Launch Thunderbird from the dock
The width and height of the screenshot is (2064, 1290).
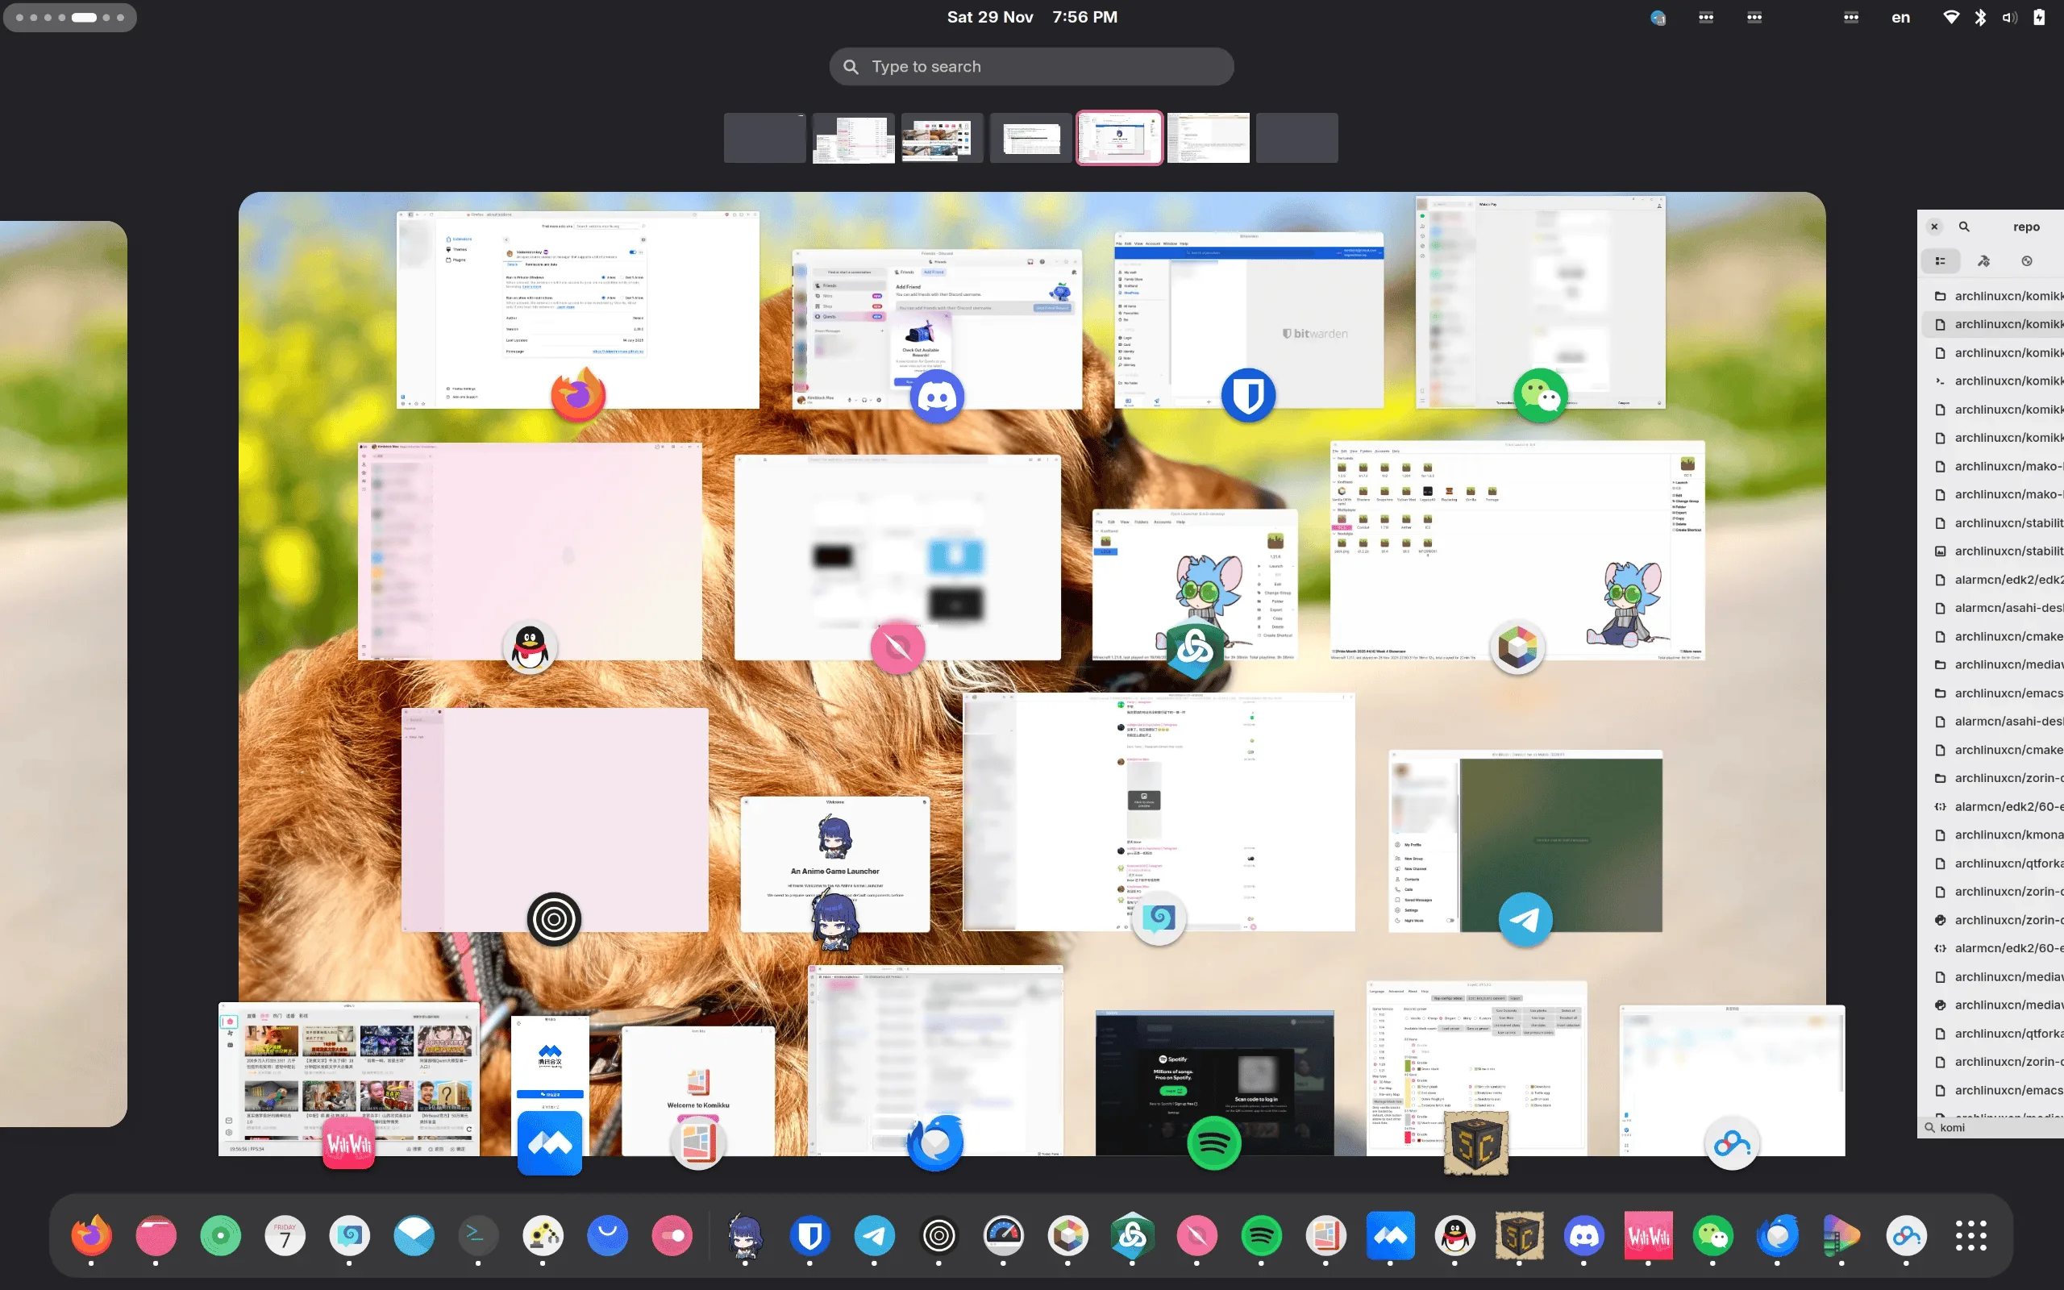(x=1779, y=1234)
